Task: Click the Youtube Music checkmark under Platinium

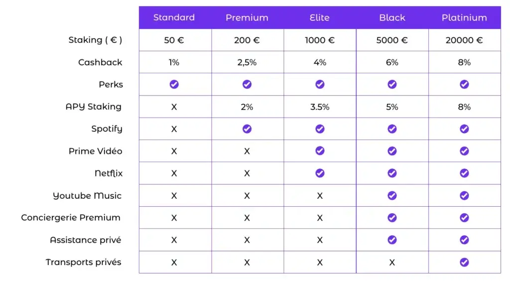Action: coord(464,195)
